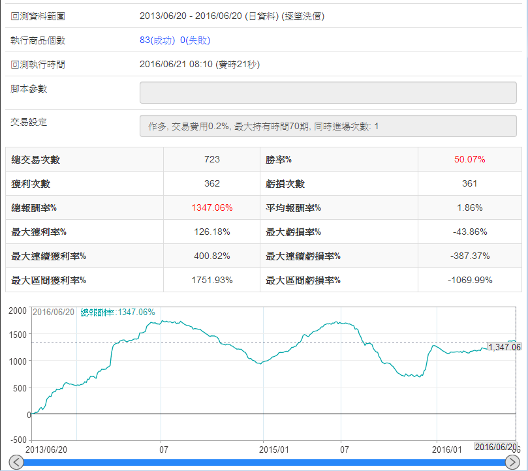
Task: Click the 回測資料範圍 date range text
Action: (x=232, y=16)
